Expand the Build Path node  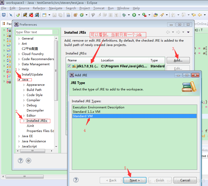pos(24,90)
